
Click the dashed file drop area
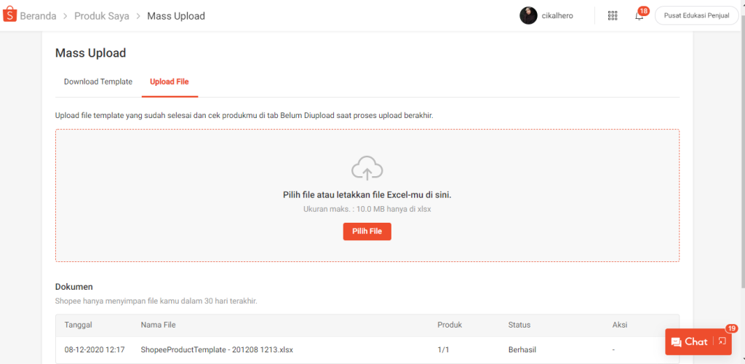tap(367, 195)
